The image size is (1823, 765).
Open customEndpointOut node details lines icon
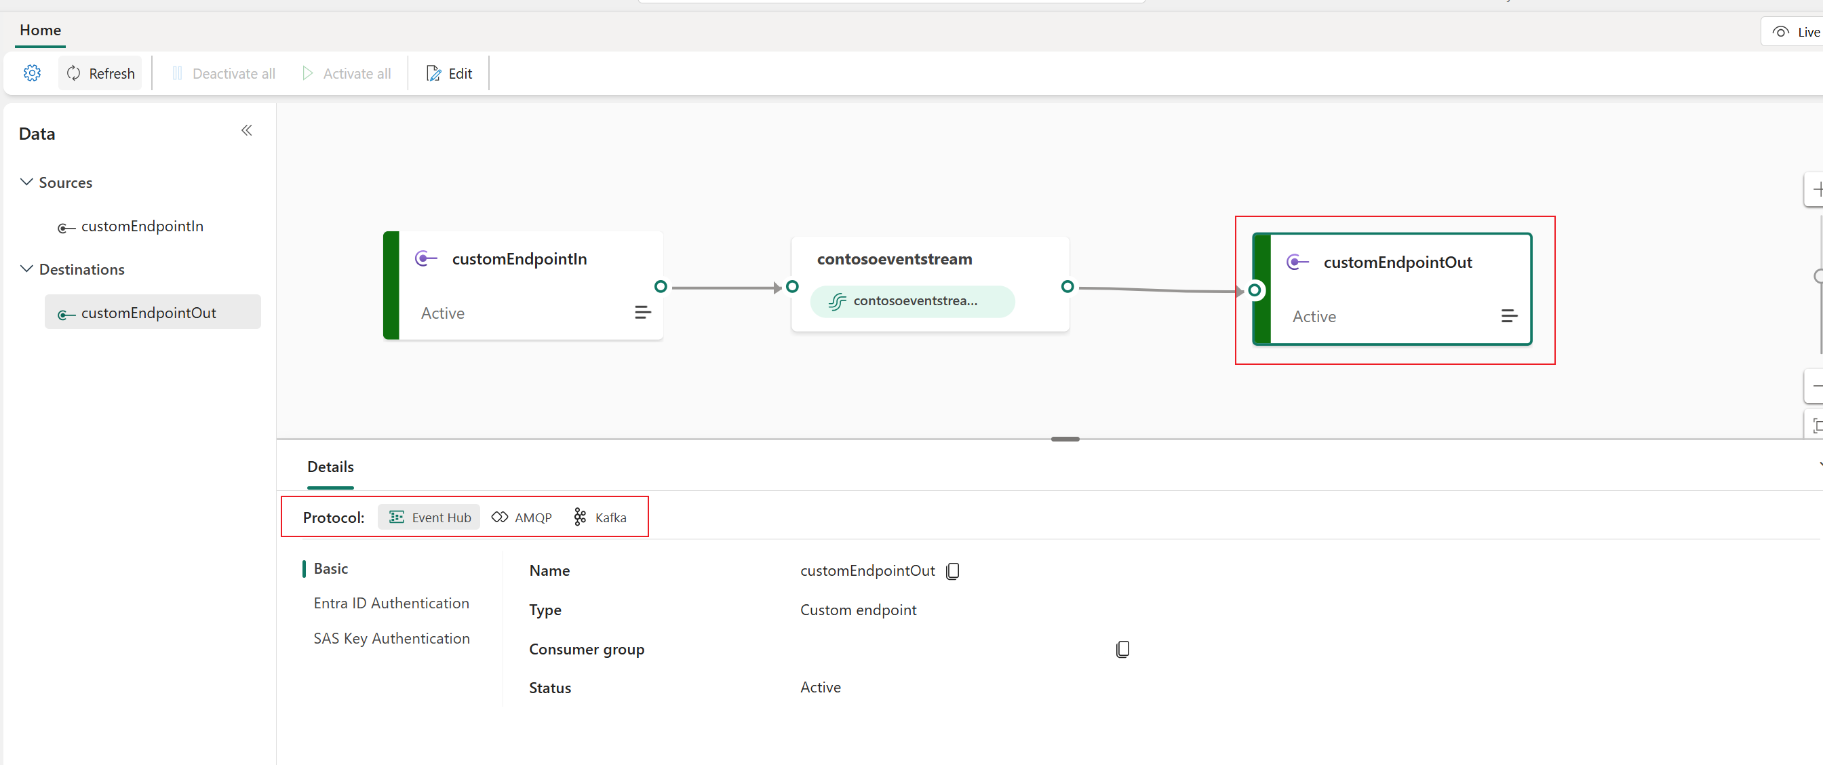tap(1508, 315)
